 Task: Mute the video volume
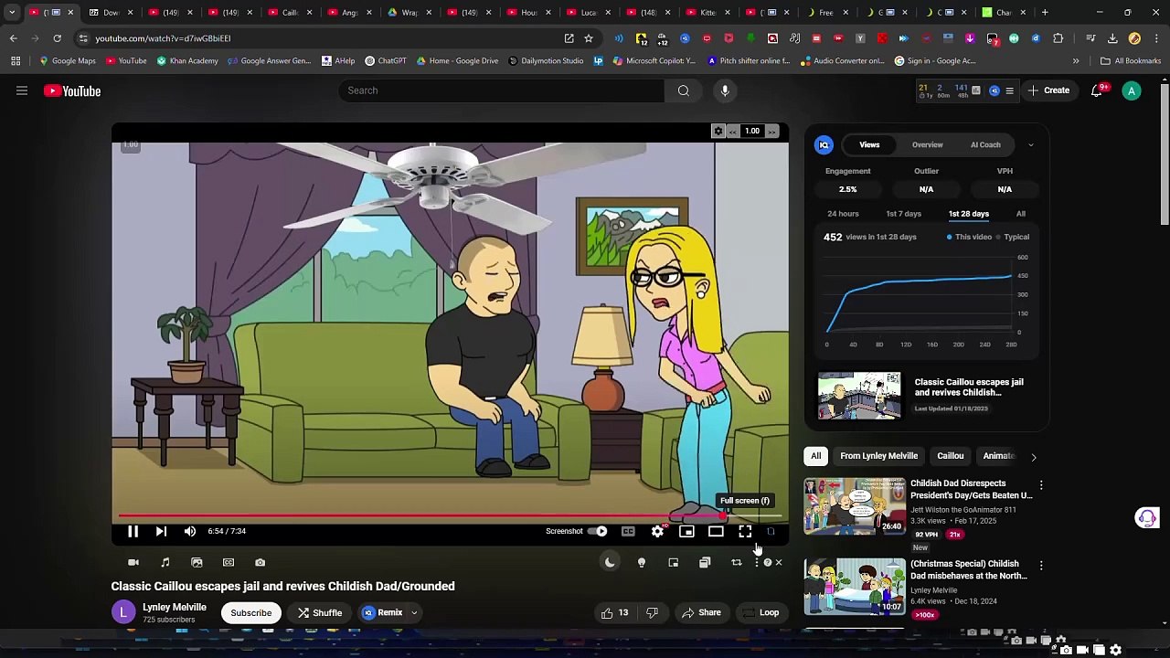(x=190, y=531)
